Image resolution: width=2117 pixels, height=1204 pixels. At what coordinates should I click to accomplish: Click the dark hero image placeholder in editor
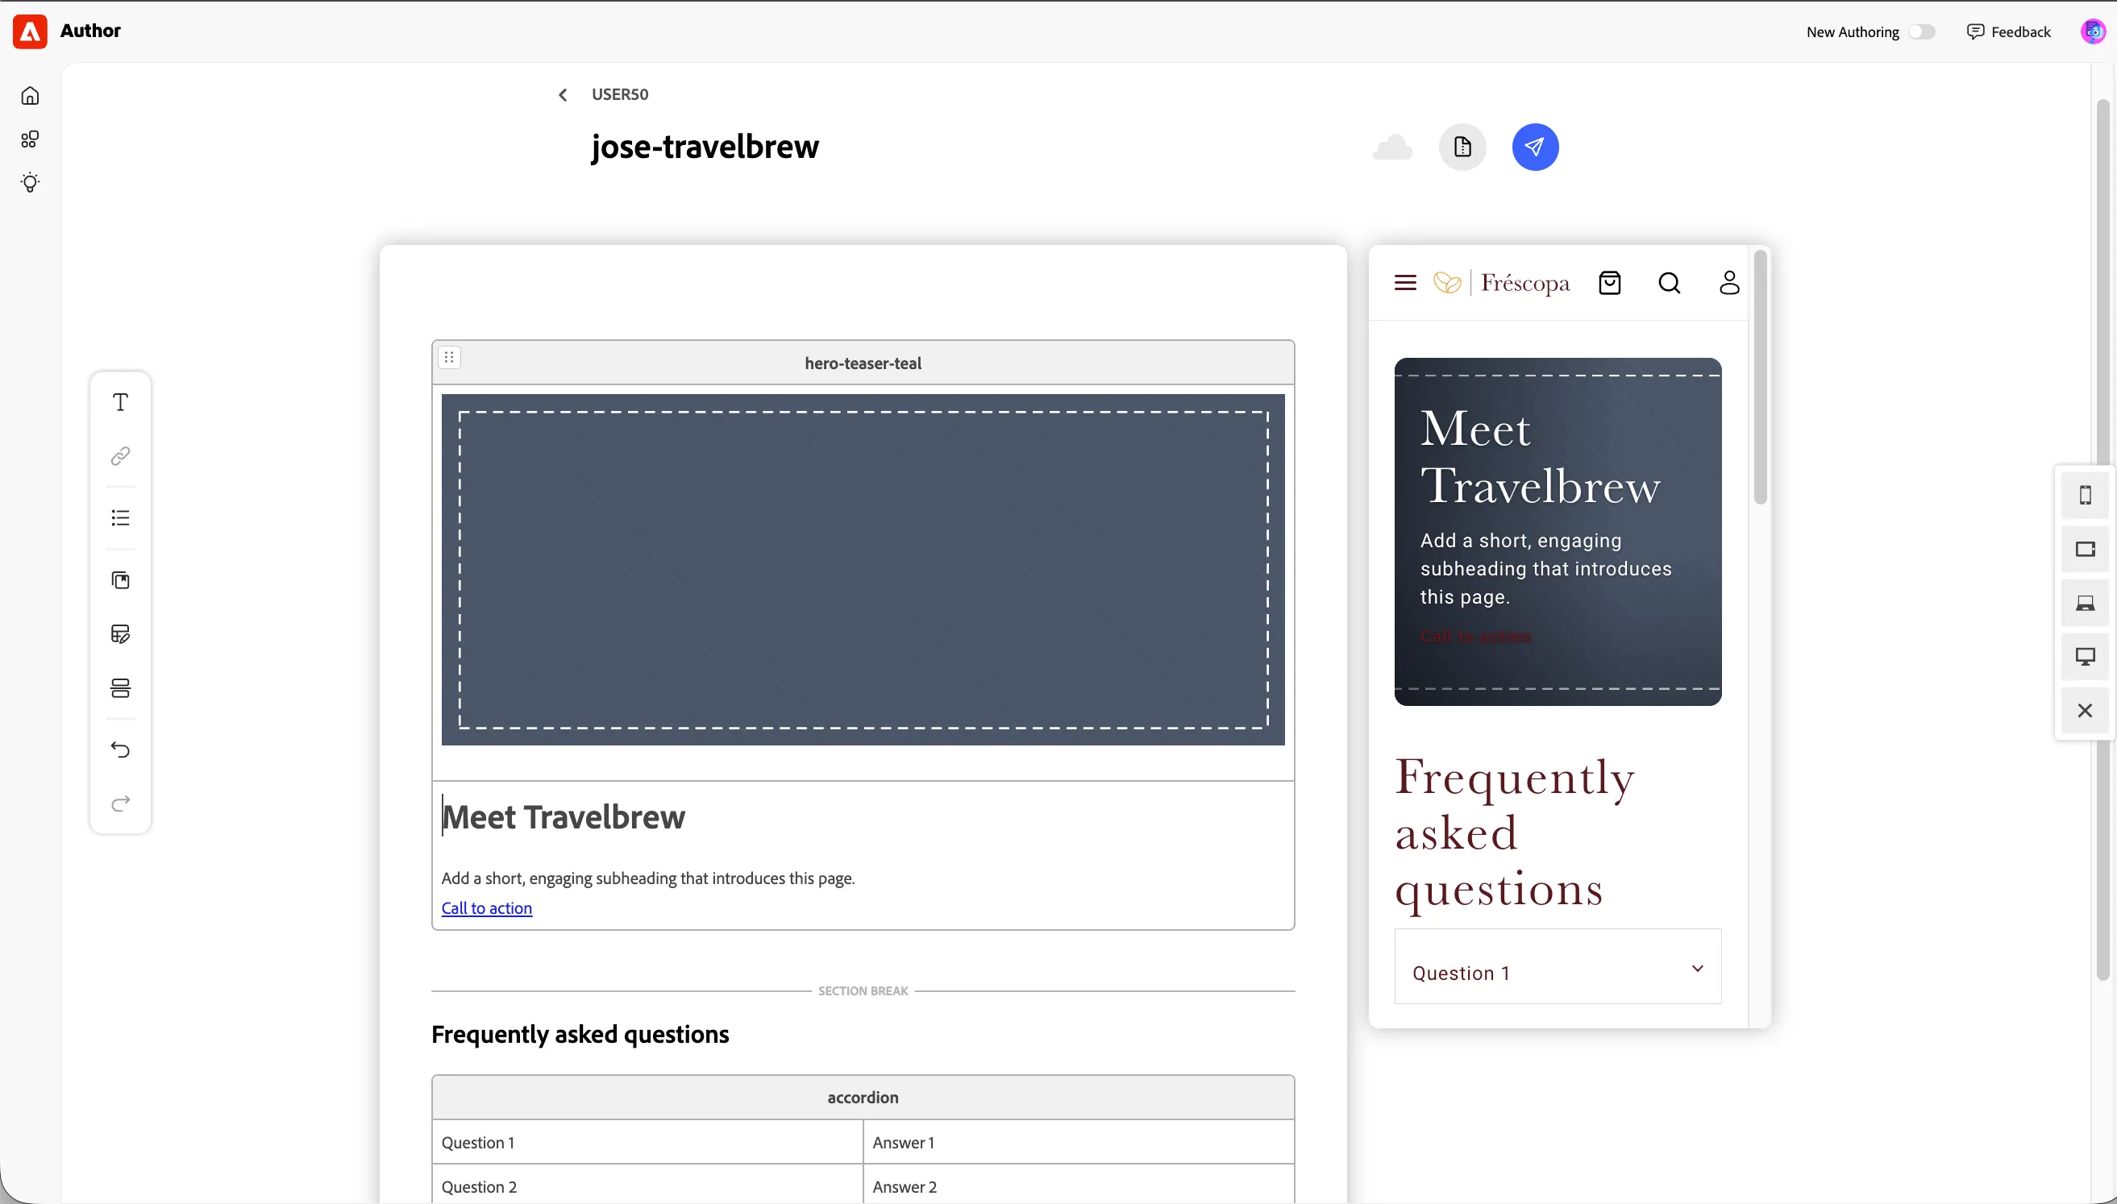pyautogui.click(x=863, y=570)
